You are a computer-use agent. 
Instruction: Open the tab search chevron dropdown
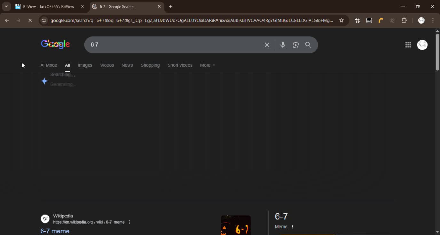tap(6, 6)
